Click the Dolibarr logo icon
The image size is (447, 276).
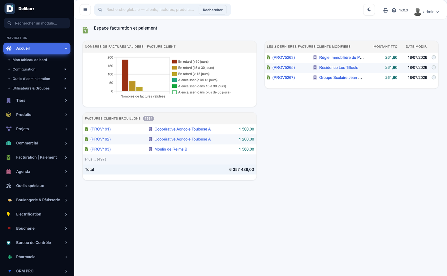point(10,9)
